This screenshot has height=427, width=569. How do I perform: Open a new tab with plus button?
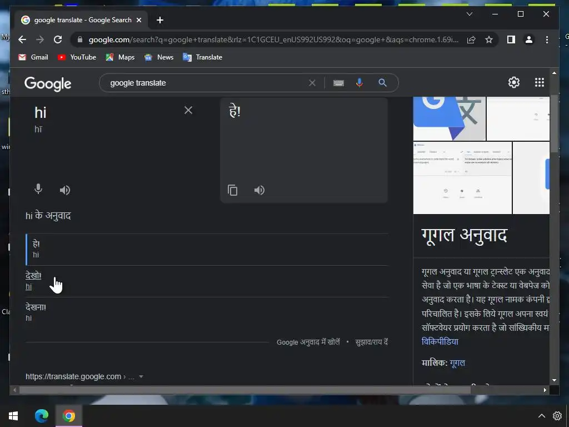(160, 20)
